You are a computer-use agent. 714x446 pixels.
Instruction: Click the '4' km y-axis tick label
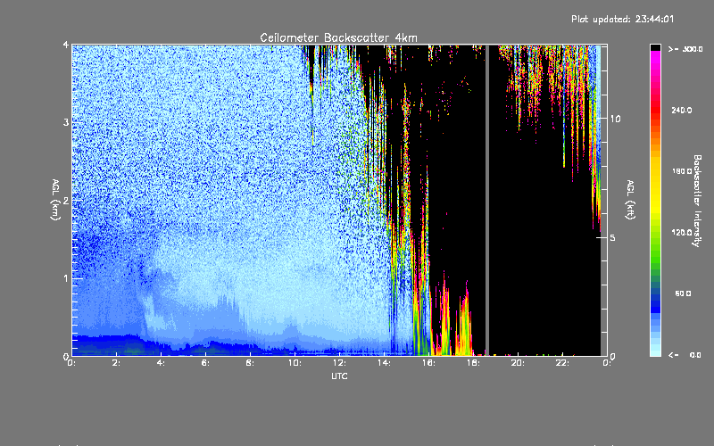pos(66,45)
